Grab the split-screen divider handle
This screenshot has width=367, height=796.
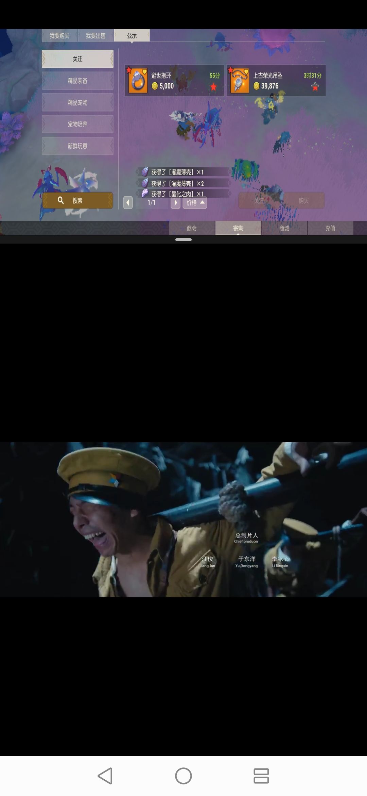point(183,239)
